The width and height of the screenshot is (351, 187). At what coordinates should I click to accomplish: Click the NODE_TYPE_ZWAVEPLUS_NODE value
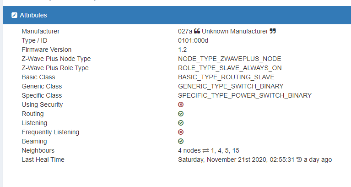pos(229,59)
